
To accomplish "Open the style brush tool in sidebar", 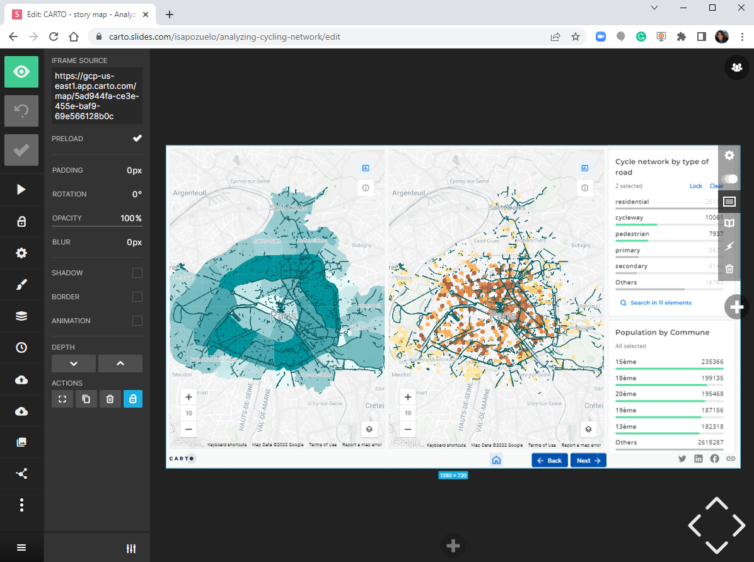I will coord(21,285).
